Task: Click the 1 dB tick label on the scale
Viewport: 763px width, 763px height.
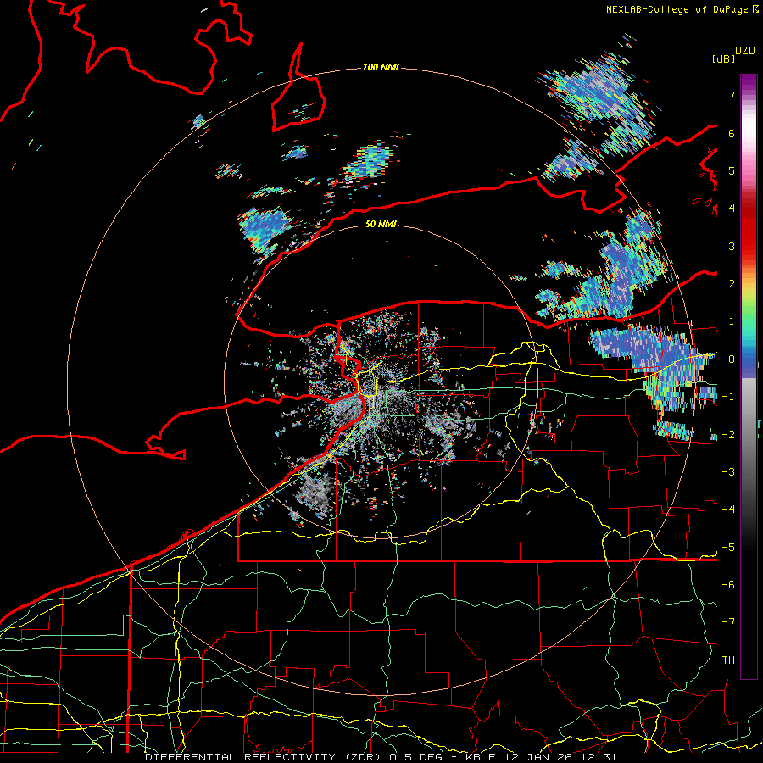Action: coord(732,321)
